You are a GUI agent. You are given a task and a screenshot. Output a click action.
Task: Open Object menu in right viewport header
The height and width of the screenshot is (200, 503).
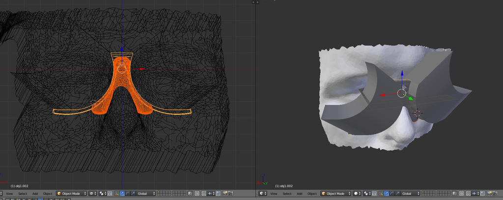pyautogui.click(x=312, y=194)
